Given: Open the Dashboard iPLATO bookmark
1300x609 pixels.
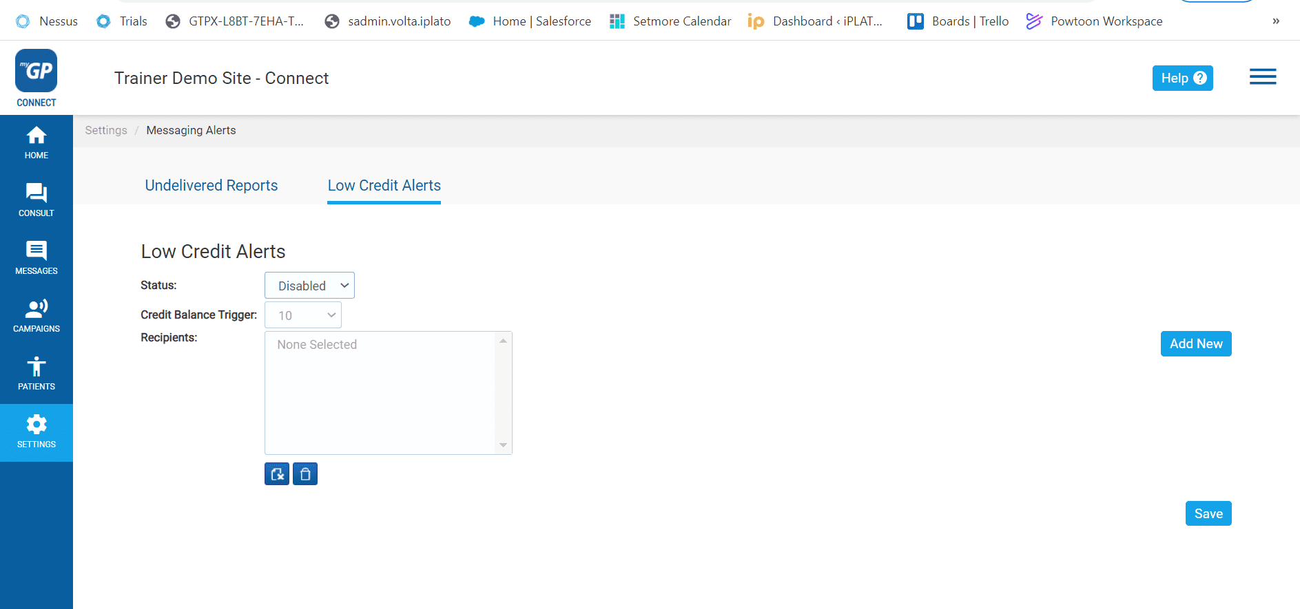Looking at the screenshot, I should (x=816, y=21).
